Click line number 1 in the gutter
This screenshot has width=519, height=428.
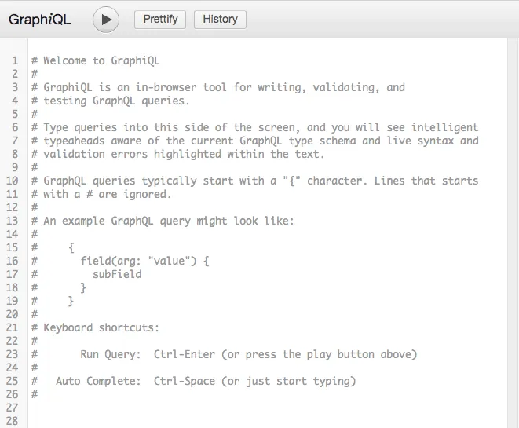tap(15, 61)
